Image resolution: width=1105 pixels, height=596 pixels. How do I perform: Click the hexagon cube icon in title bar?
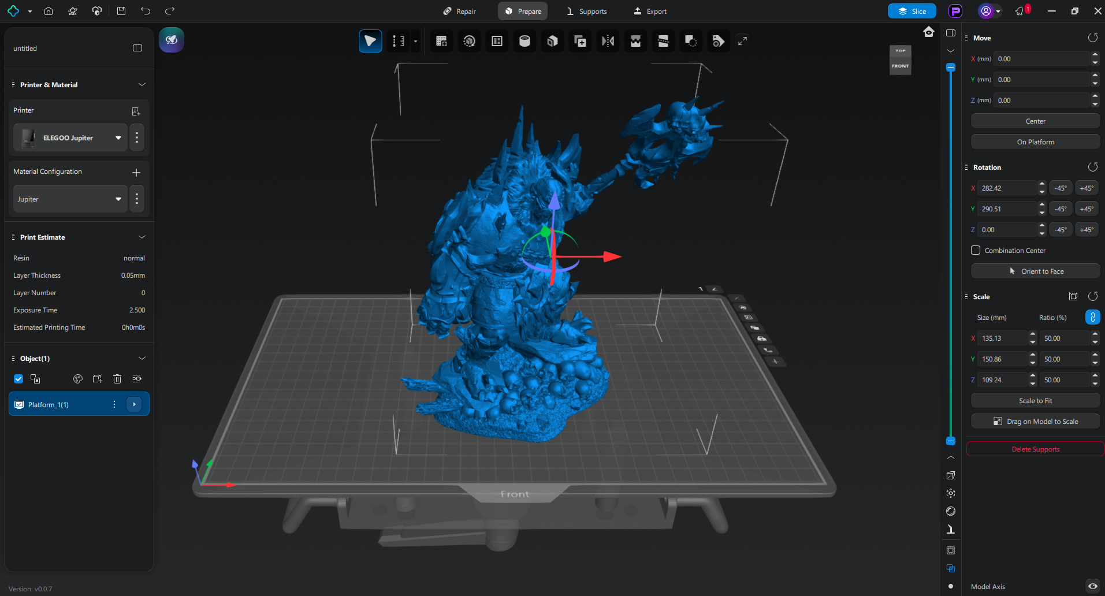(97, 11)
